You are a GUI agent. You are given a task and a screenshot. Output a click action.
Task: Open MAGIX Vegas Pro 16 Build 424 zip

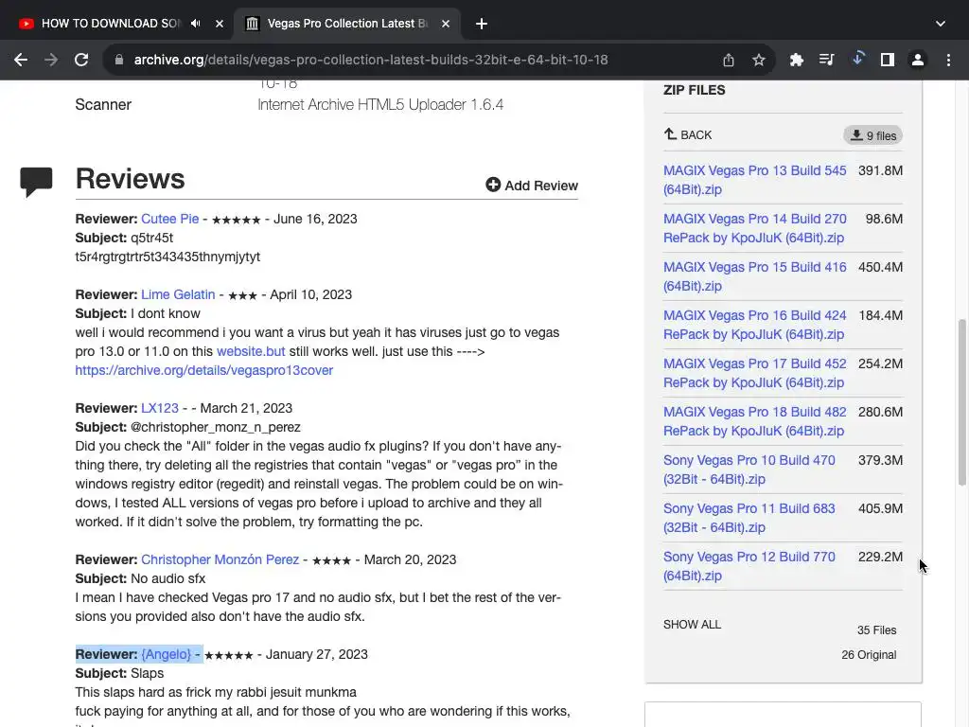click(754, 325)
